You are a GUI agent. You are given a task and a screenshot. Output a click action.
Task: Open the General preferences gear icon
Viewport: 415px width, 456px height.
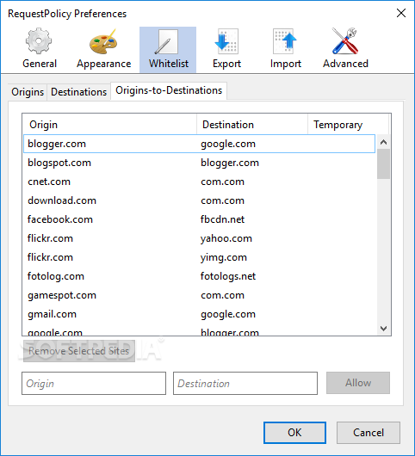coord(39,41)
